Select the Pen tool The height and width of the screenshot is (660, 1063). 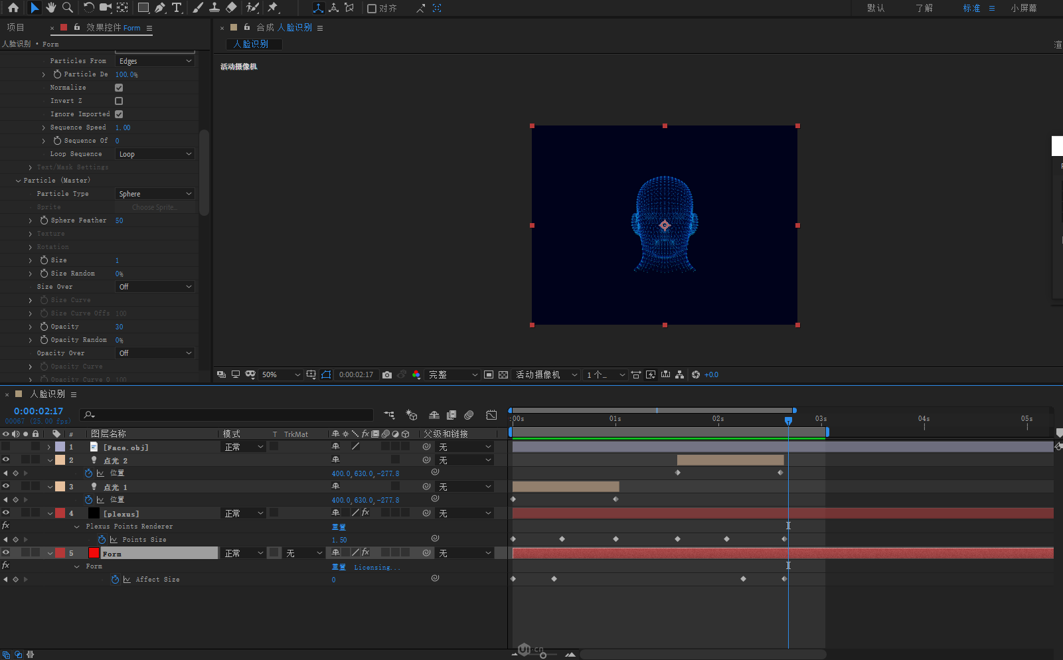pos(160,8)
